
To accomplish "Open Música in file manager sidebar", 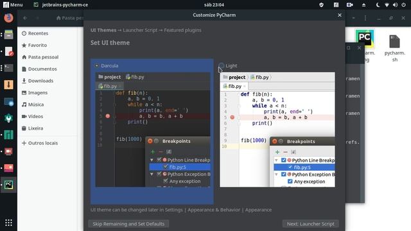I will pyautogui.click(x=33, y=105).
